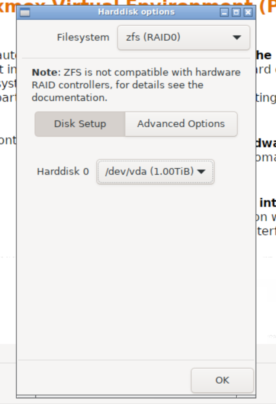Minimize the Harddisk options dialog
Viewport: 276px width, 404px height.
(224, 12)
